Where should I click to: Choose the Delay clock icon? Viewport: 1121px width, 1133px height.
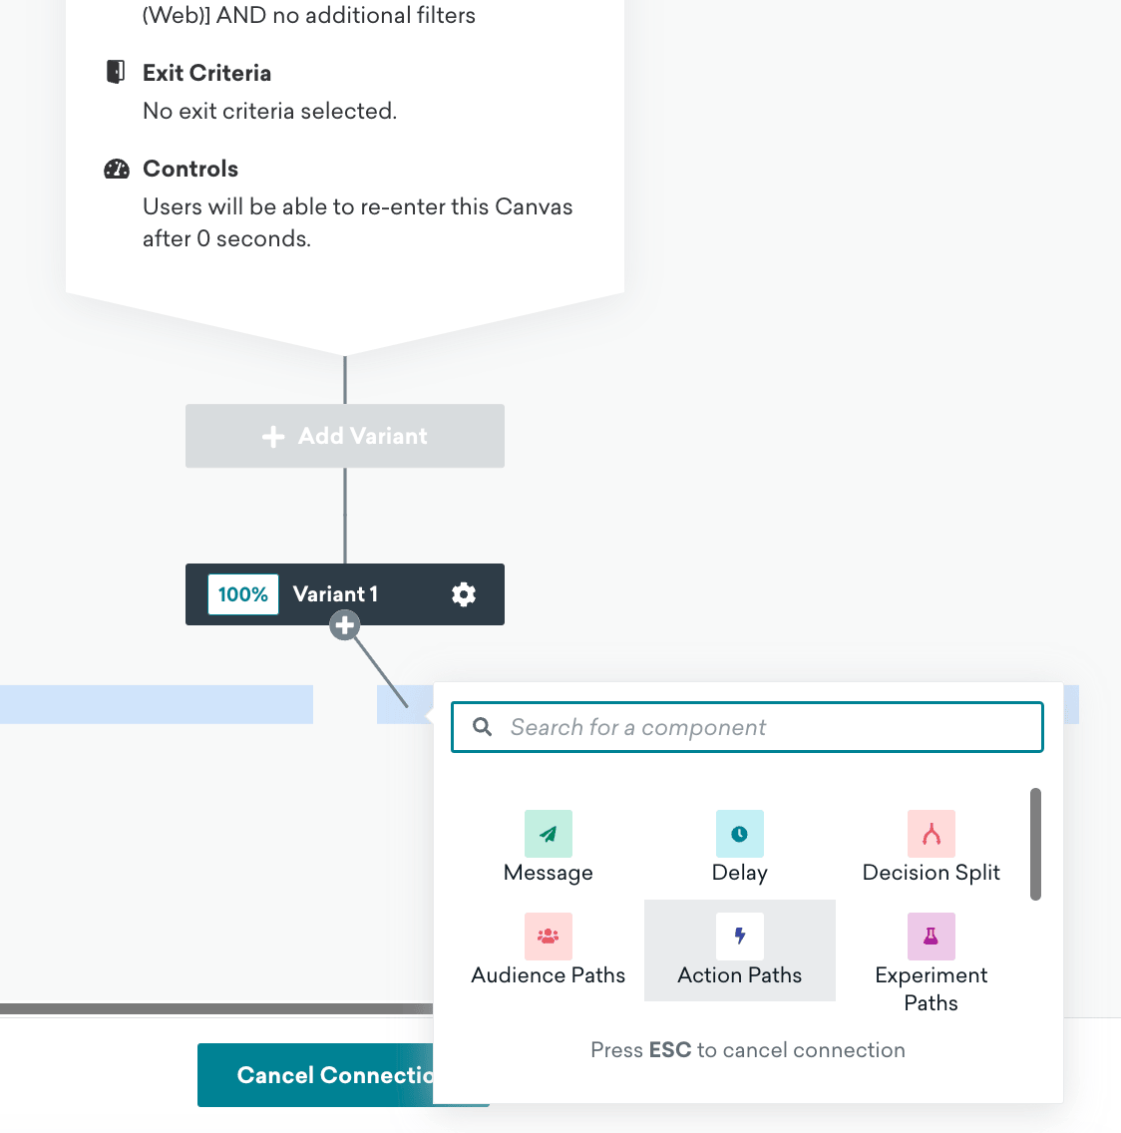coord(739,833)
